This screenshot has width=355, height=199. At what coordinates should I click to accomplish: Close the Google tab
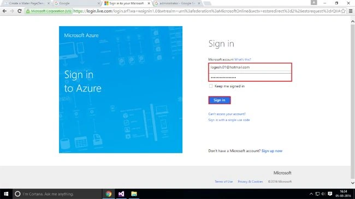98,3
